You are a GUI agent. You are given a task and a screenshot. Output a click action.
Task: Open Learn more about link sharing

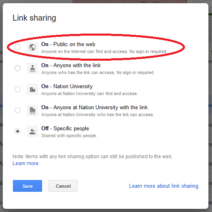(x=163, y=186)
